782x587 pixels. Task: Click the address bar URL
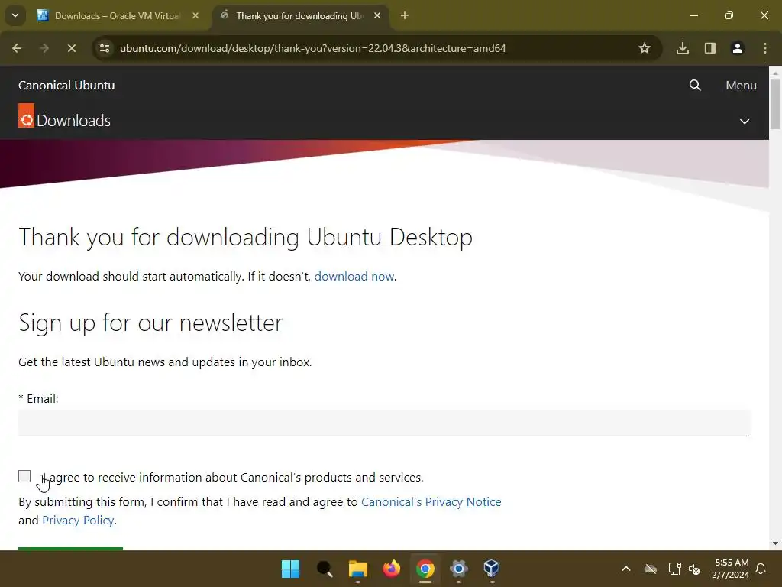312,48
